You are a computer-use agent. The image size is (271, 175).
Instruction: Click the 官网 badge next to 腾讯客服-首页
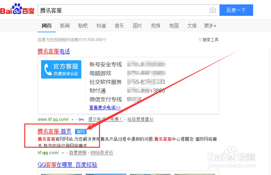80,132
